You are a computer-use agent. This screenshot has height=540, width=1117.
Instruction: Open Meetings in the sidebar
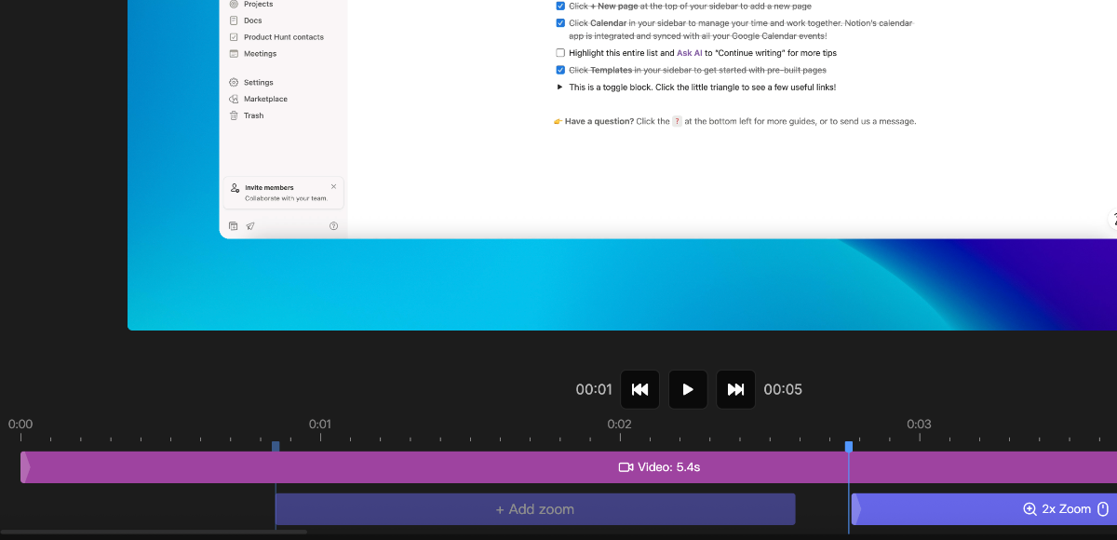(x=260, y=54)
